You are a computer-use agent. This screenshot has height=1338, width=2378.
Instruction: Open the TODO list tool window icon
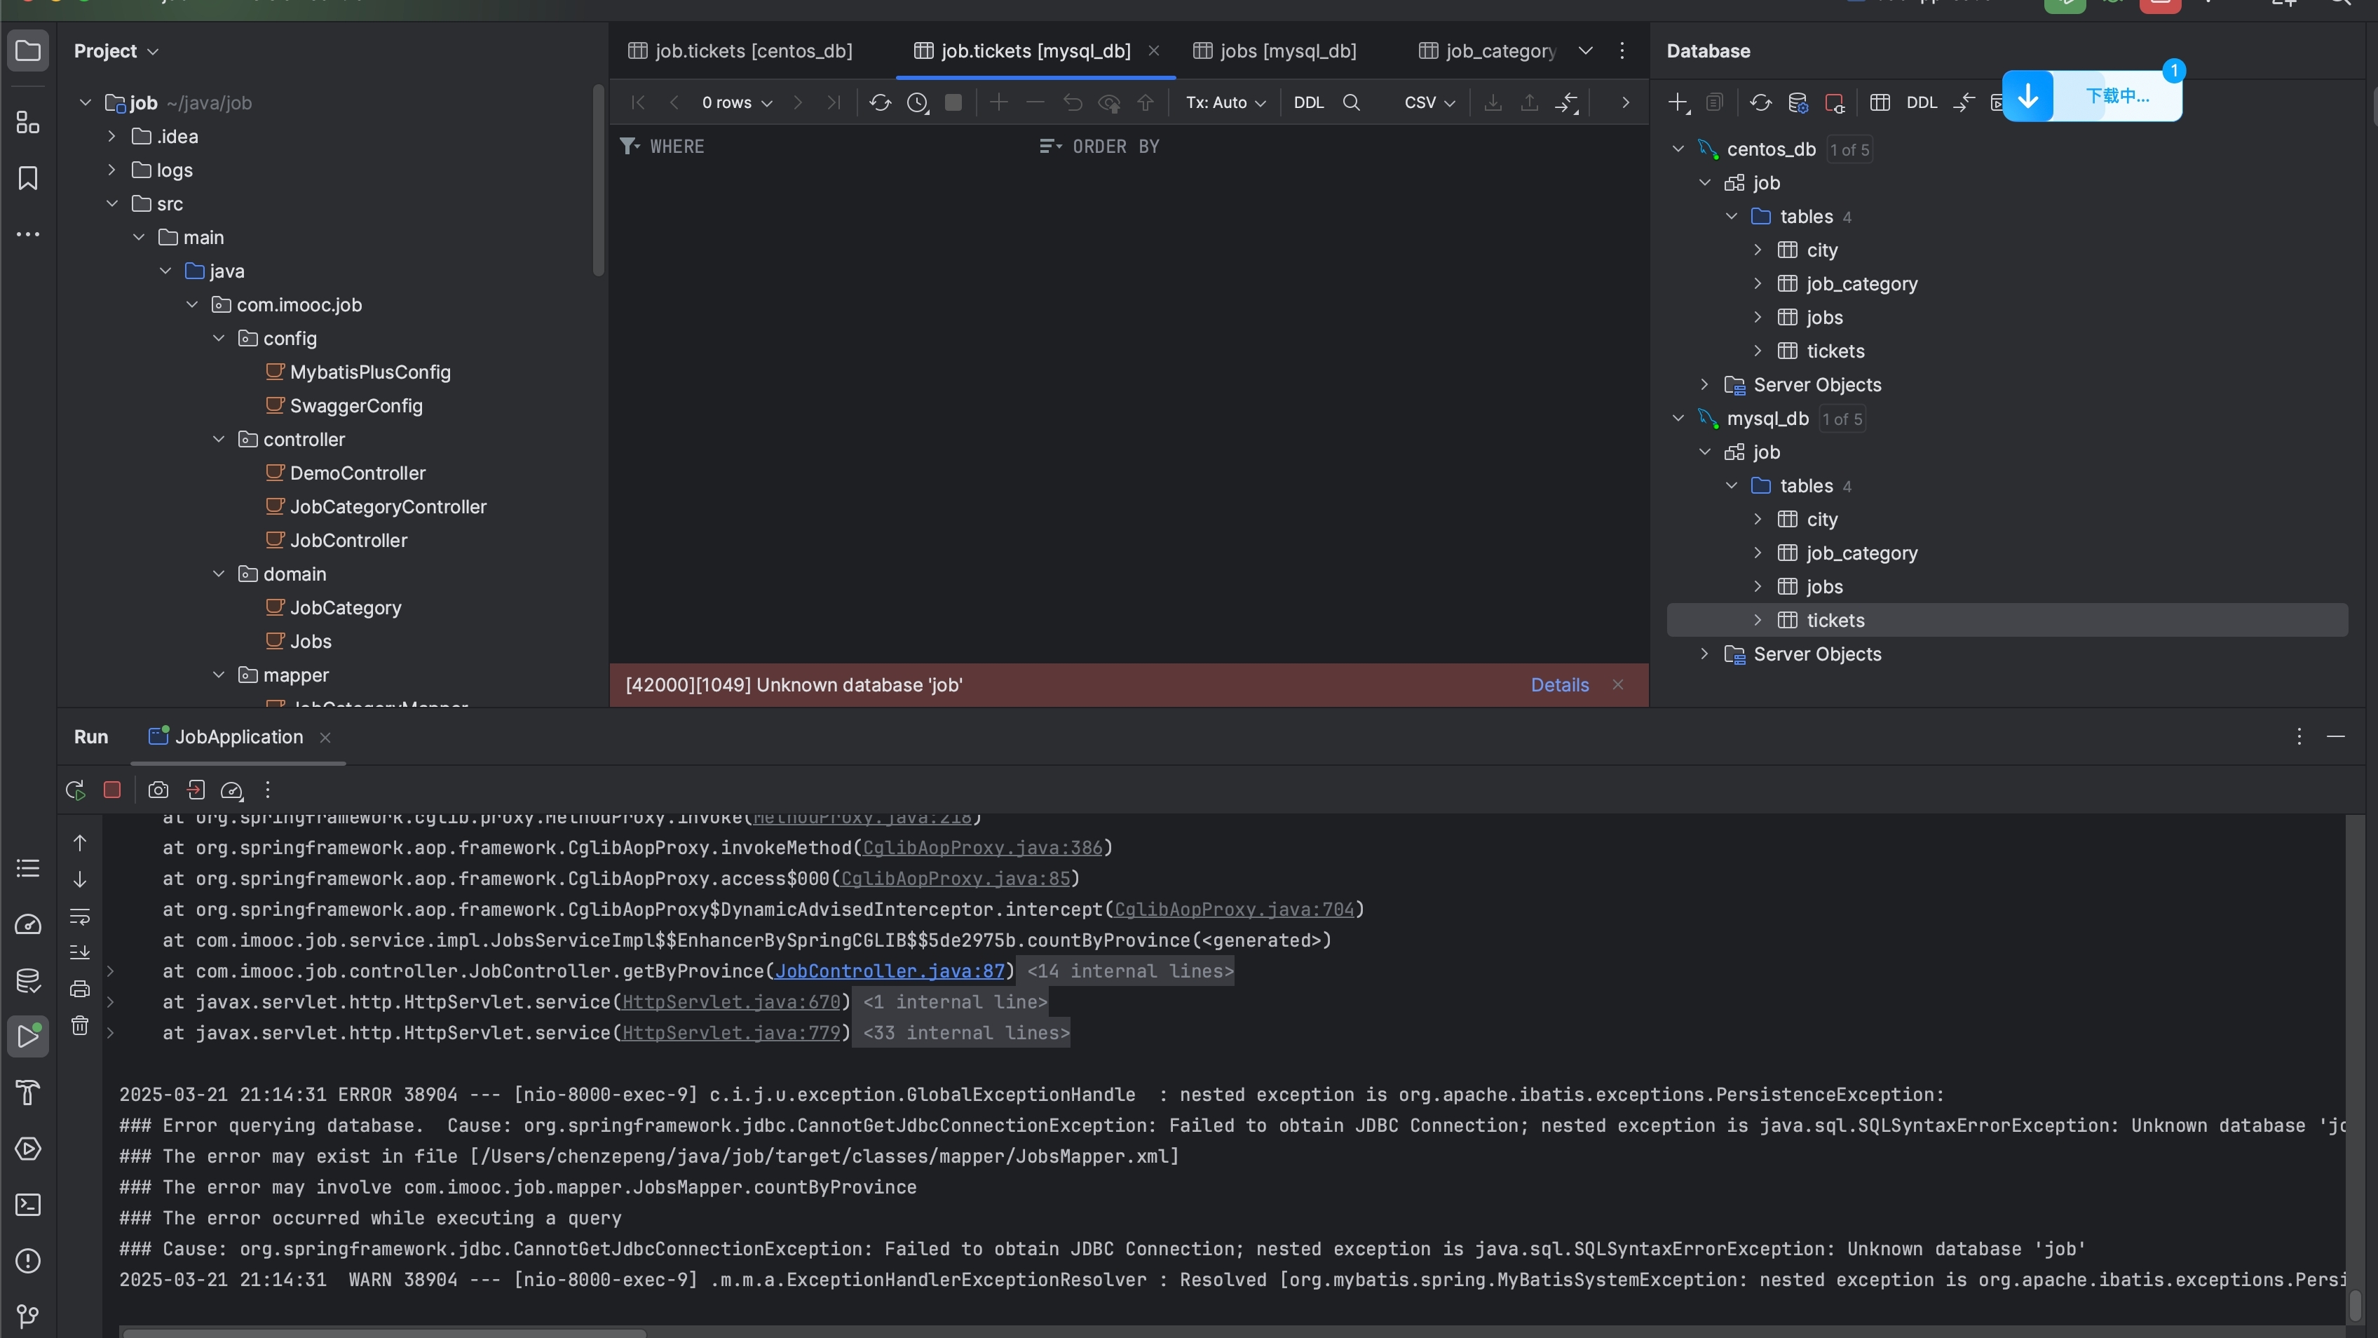[28, 868]
